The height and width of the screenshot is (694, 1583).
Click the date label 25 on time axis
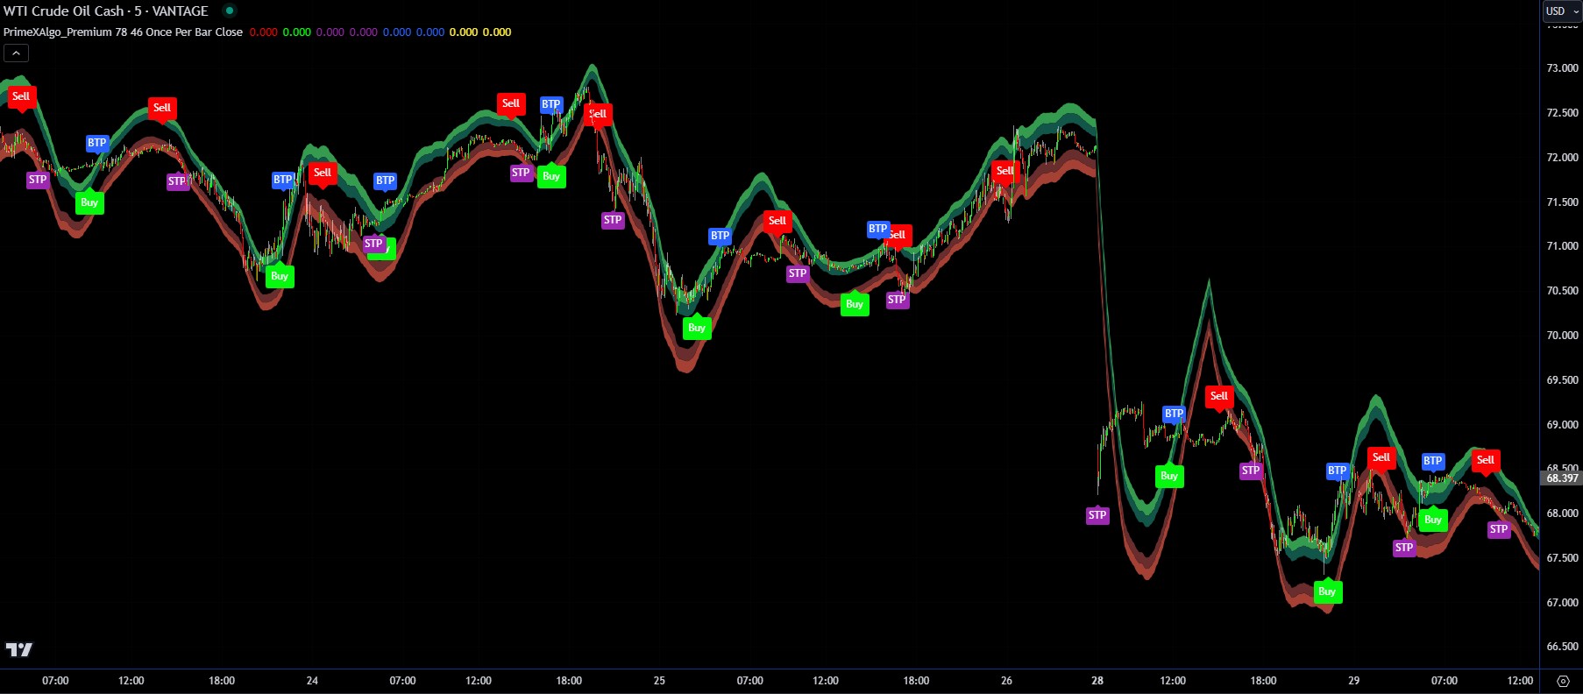(x=659, y=681)
